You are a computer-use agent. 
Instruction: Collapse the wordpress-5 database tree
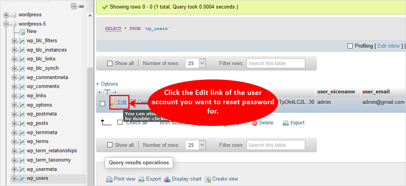6,24
